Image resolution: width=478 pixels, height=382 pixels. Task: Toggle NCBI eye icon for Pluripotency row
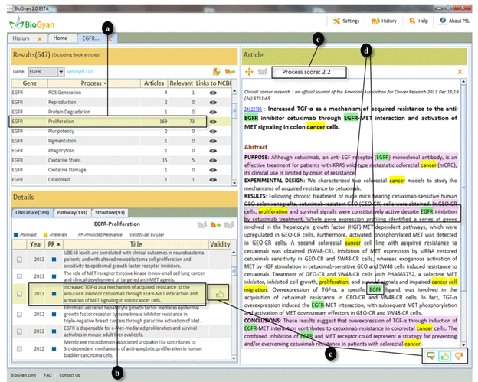coord(213,132)
